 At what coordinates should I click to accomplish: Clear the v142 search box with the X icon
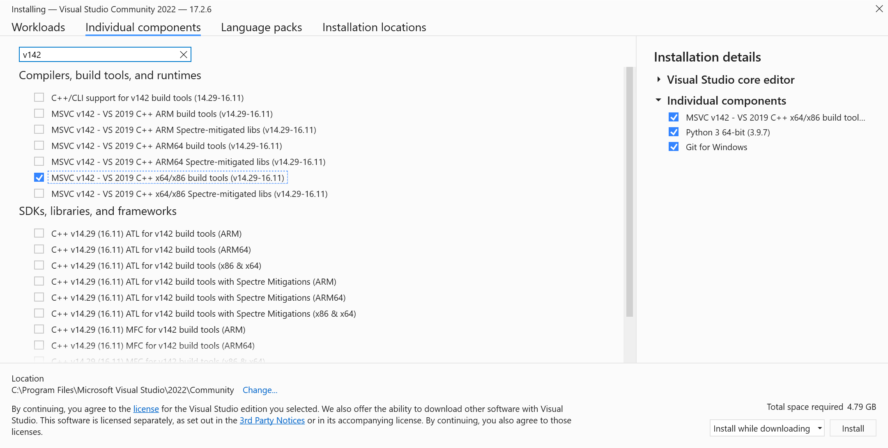pos(184,55)
